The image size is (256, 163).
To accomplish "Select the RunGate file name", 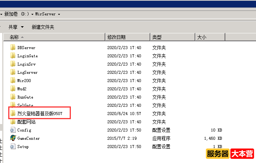I will (25, 97).
